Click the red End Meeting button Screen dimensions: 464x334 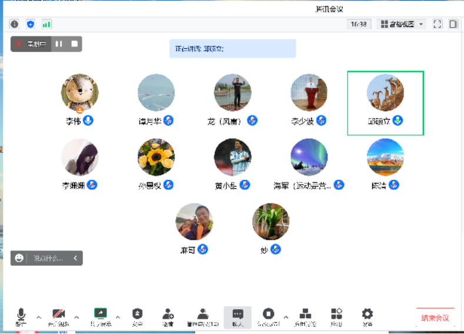[x=435, y=318]
